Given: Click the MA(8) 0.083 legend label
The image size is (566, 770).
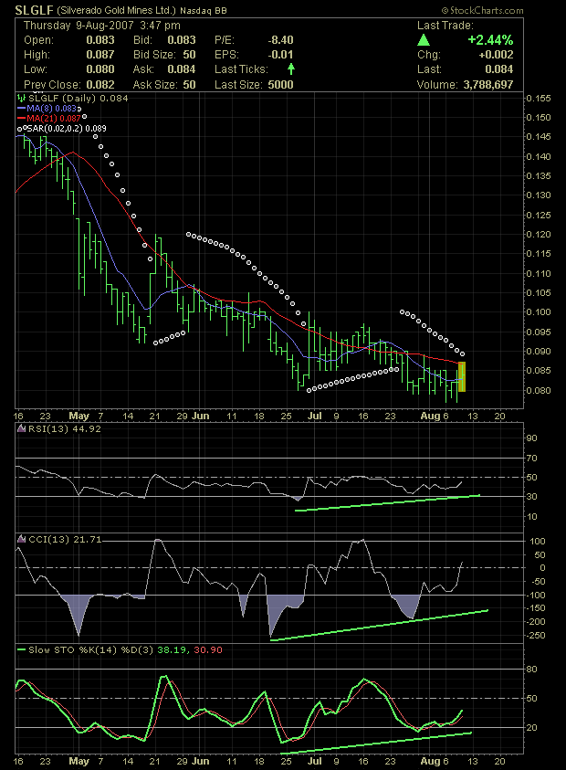Looking at the screenshot, I should pyautogui.click(x=51, y=108).
